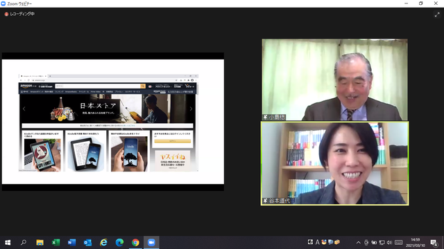Click the IME letter A input mode indicator
444x249 pixels.
(318, 242)
